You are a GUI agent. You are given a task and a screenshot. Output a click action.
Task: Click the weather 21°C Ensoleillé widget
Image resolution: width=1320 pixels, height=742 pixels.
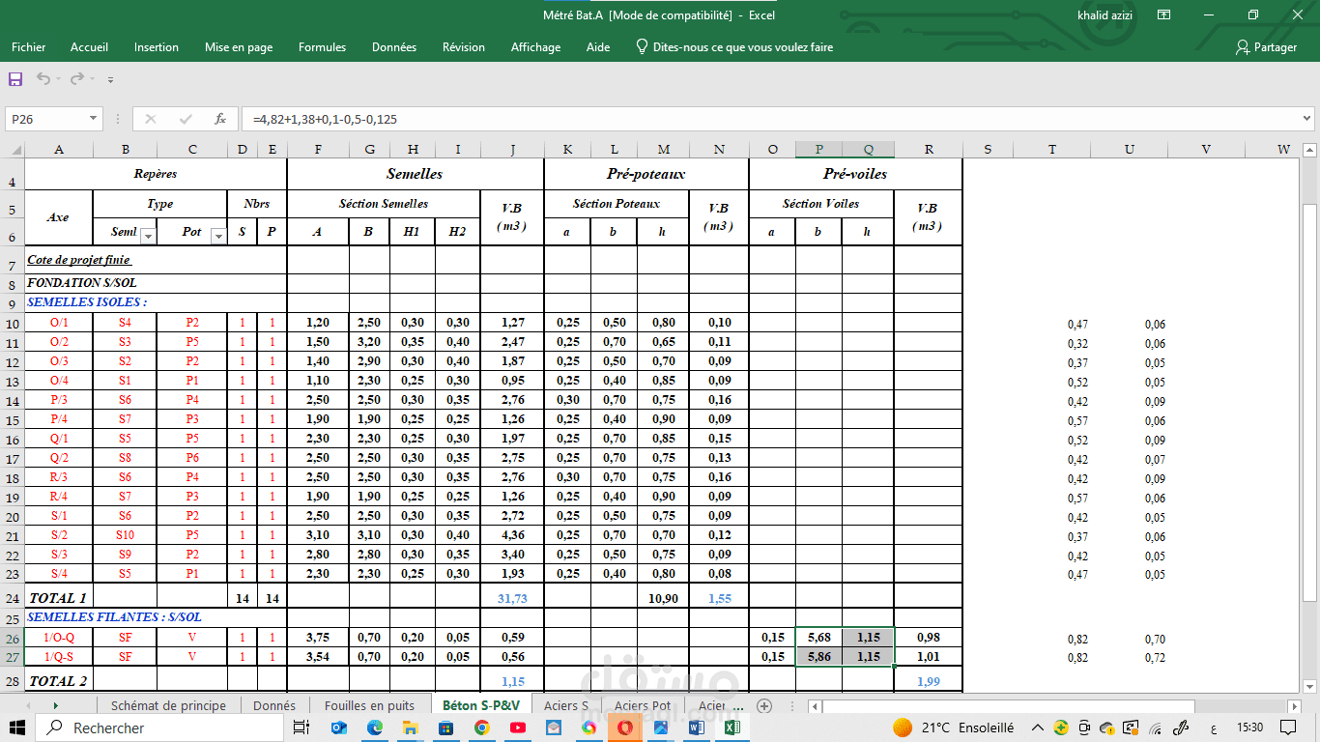(954, 728)
